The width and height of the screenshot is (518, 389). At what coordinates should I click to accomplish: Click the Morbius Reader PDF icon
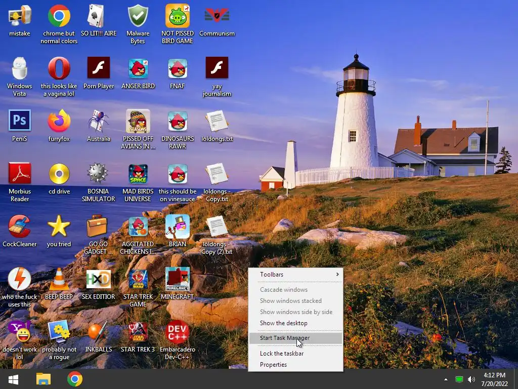tap(20, 173)
